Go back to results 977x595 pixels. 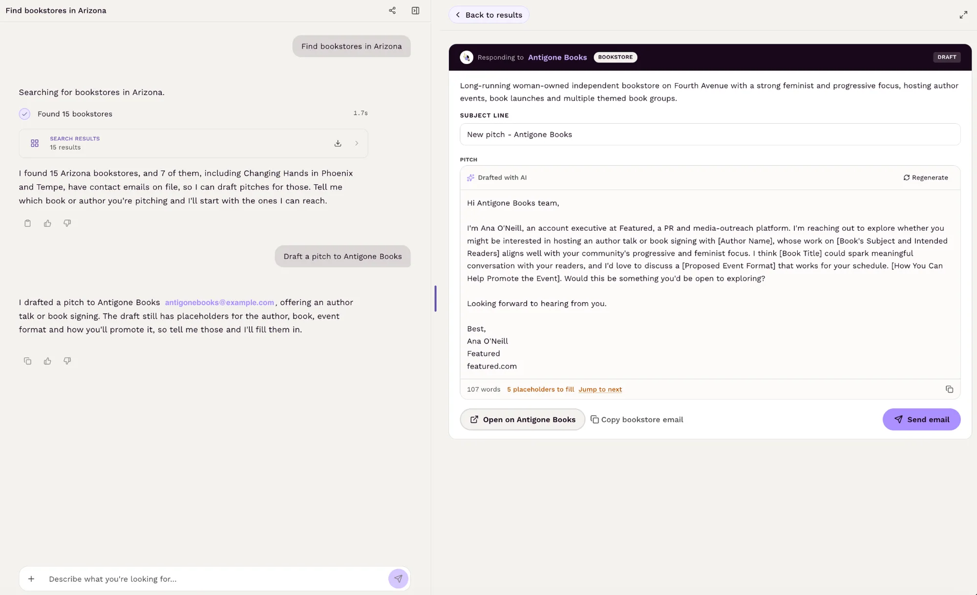(489, 15)
